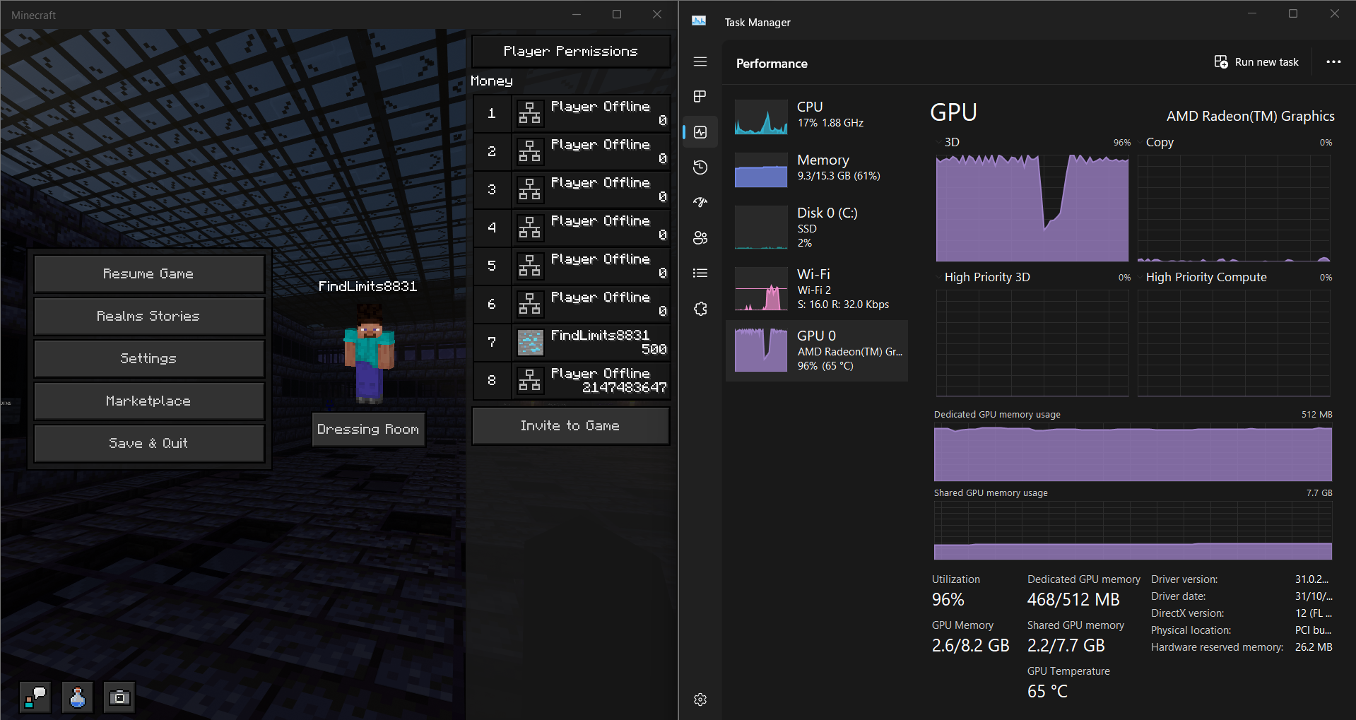Open the three-dot more options menu
Viewport: 1356px width, 720px height.
tap(1333, 62)
